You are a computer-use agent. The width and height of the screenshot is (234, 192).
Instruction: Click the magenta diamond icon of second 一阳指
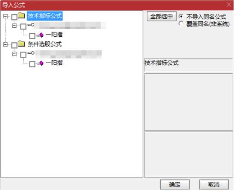pos(41,63)
